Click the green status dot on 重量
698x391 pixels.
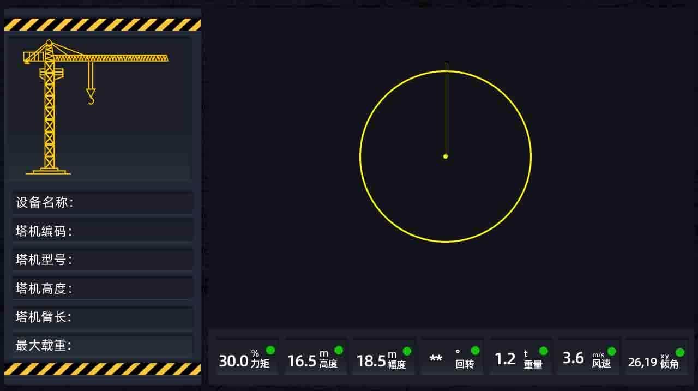tap(543, 351)
